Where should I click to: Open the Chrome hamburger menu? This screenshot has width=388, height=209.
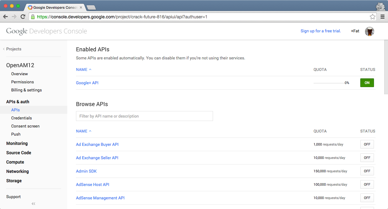point(382,17)
